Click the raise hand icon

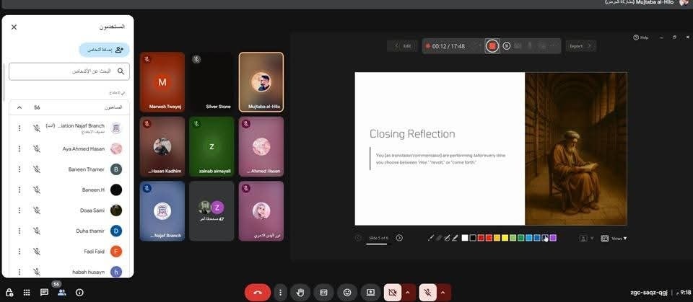pyautogui.click(x=300, y=292)
